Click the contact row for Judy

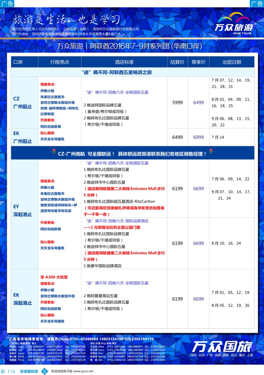tap(47, 347)
